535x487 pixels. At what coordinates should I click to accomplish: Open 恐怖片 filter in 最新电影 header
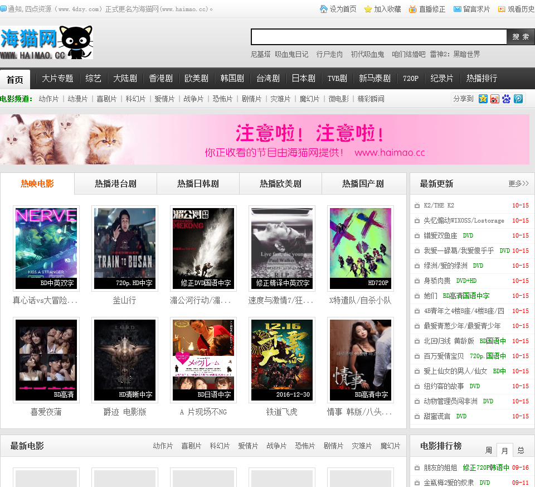tap(305, 446)
